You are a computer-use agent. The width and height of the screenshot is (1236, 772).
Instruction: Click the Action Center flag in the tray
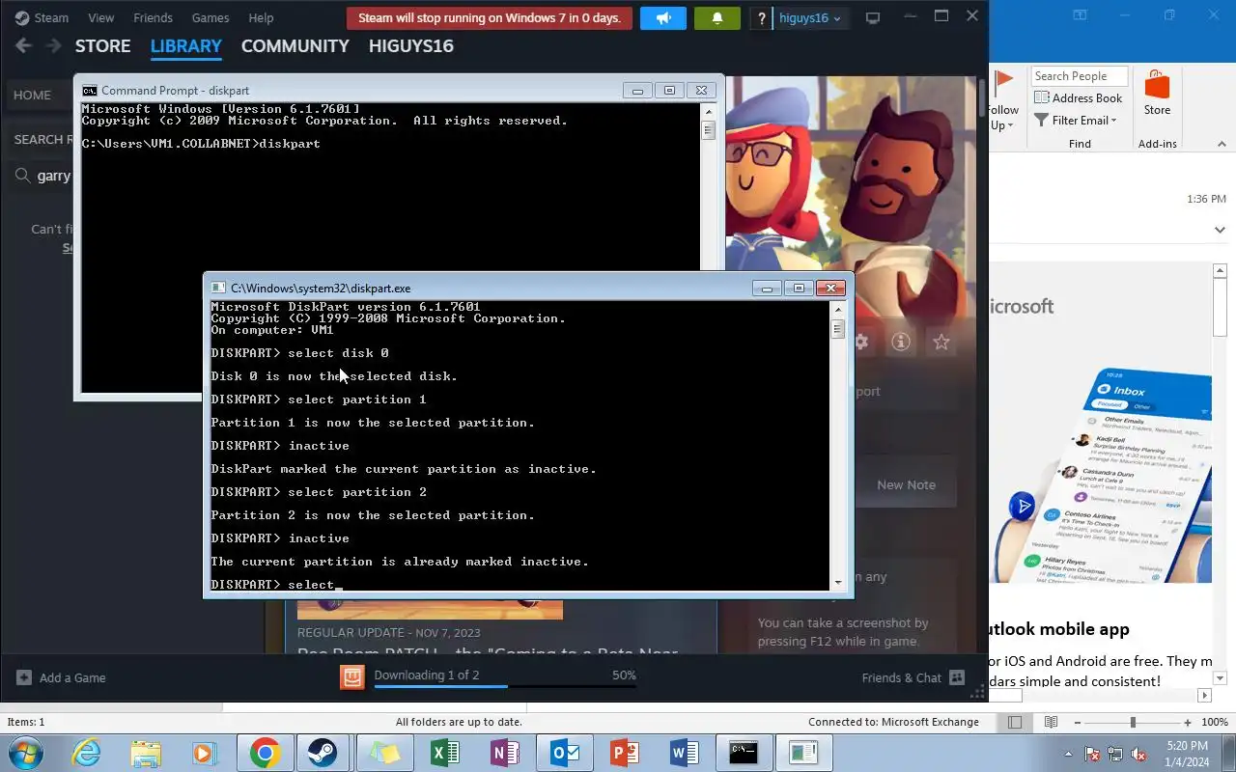point(1092,754)
